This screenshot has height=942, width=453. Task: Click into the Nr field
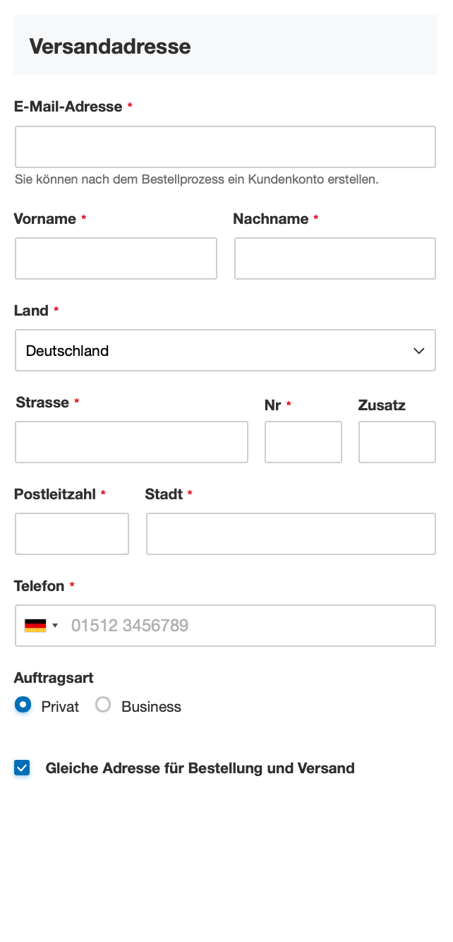tap(303, 442)
